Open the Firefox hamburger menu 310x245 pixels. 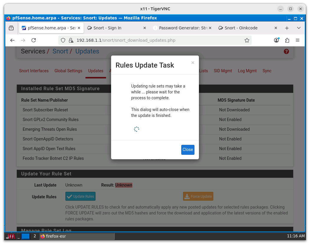point(298,40)
